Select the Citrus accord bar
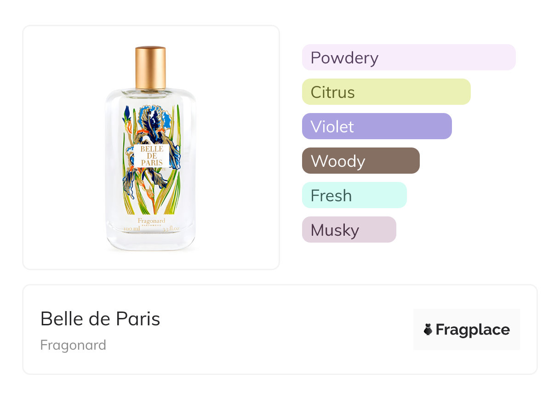 [x=386, y=92]
